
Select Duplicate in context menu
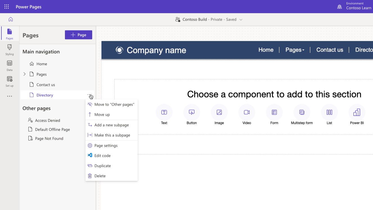point(112,166)
